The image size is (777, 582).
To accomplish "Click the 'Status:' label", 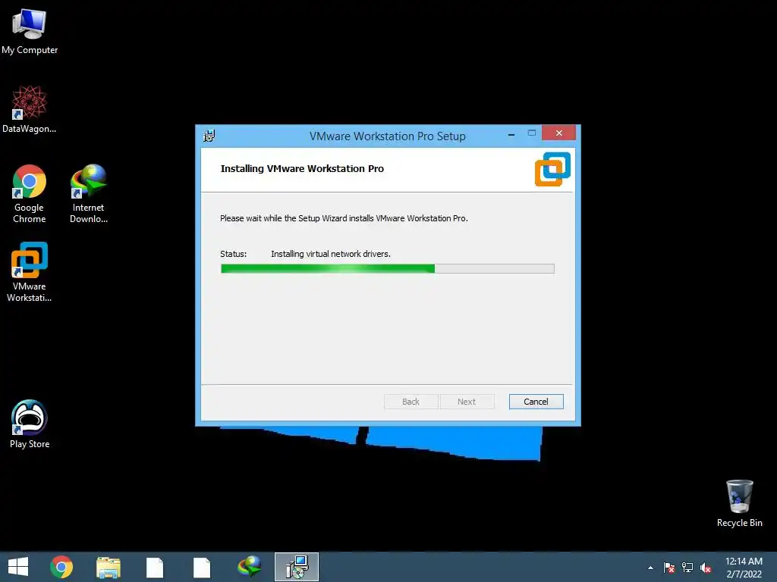I will (x=234, y=254).
